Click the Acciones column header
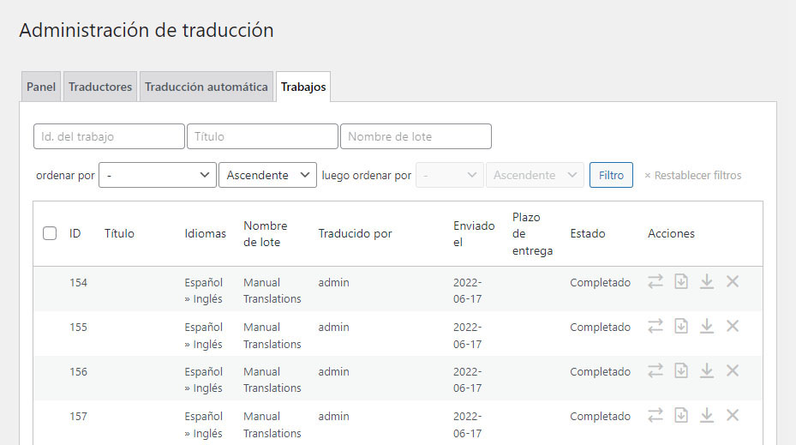This screenshot has width=796, height=445. (x=671, y=234)
